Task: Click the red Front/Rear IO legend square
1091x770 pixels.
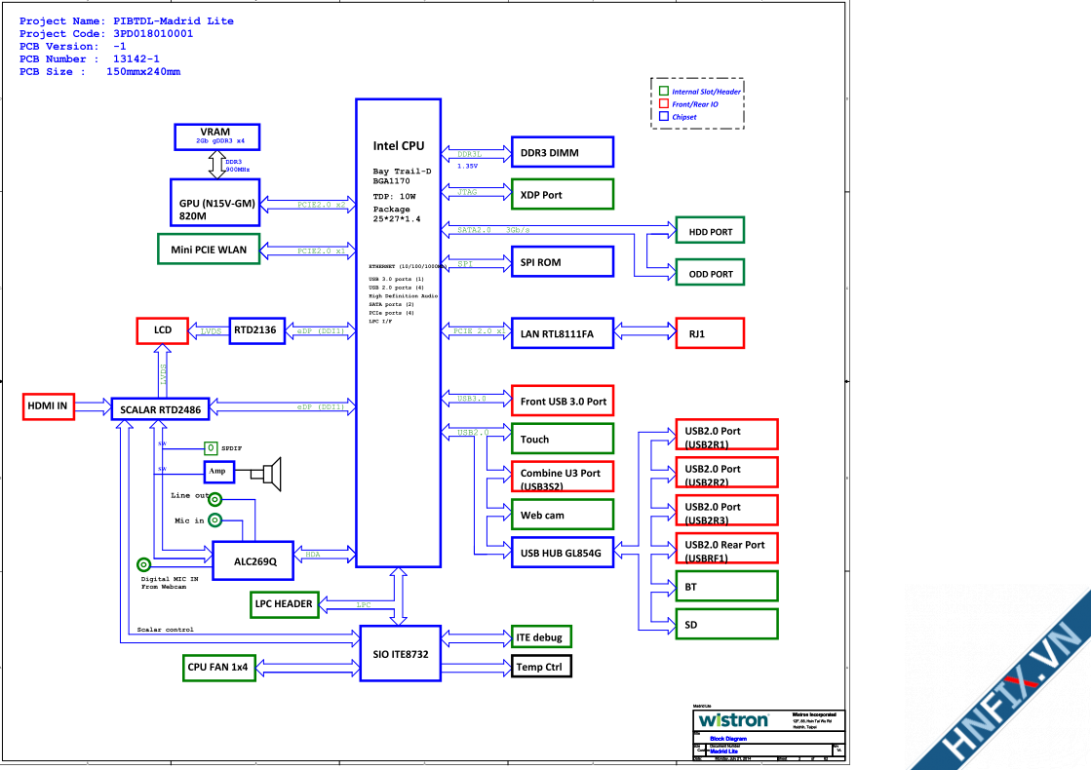Action: [x=664, y=104]
